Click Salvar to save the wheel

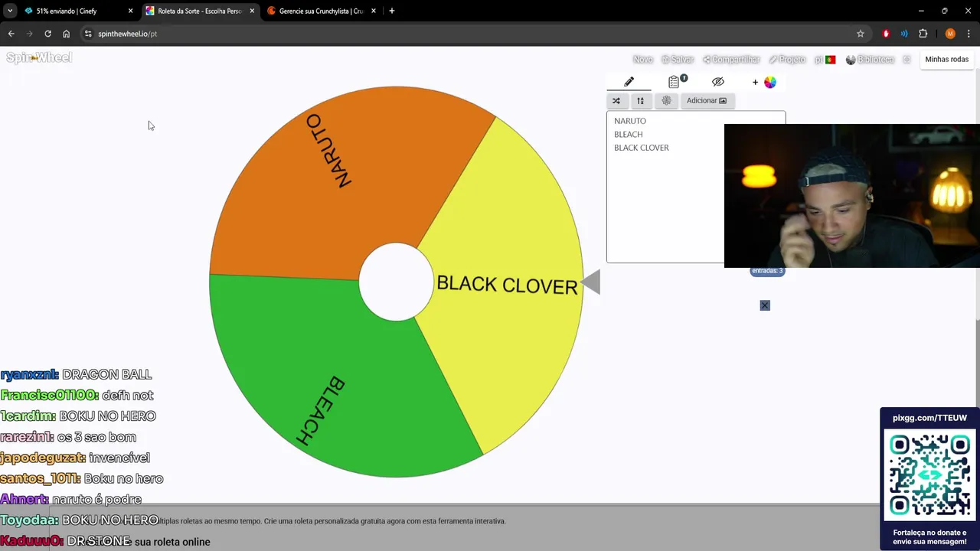[678, 59]
